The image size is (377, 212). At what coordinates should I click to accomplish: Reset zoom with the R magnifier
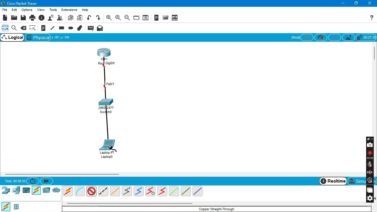point(118,18)
